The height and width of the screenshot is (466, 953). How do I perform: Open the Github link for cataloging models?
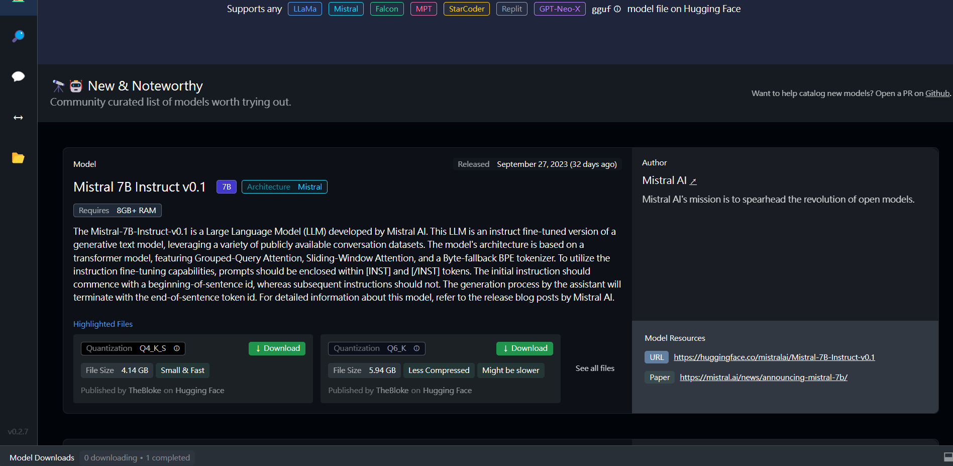pyautogui.click(x=937, y=94)
